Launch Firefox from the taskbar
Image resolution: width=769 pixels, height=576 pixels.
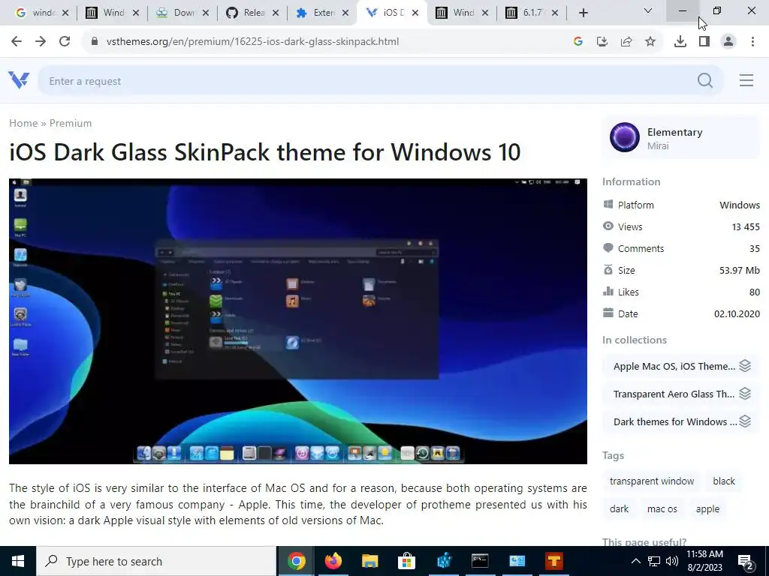click(333, 561)
